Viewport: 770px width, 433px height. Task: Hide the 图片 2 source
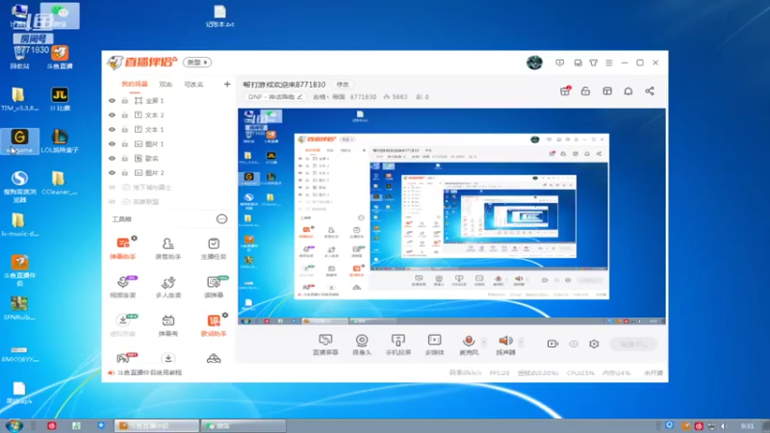112,173
